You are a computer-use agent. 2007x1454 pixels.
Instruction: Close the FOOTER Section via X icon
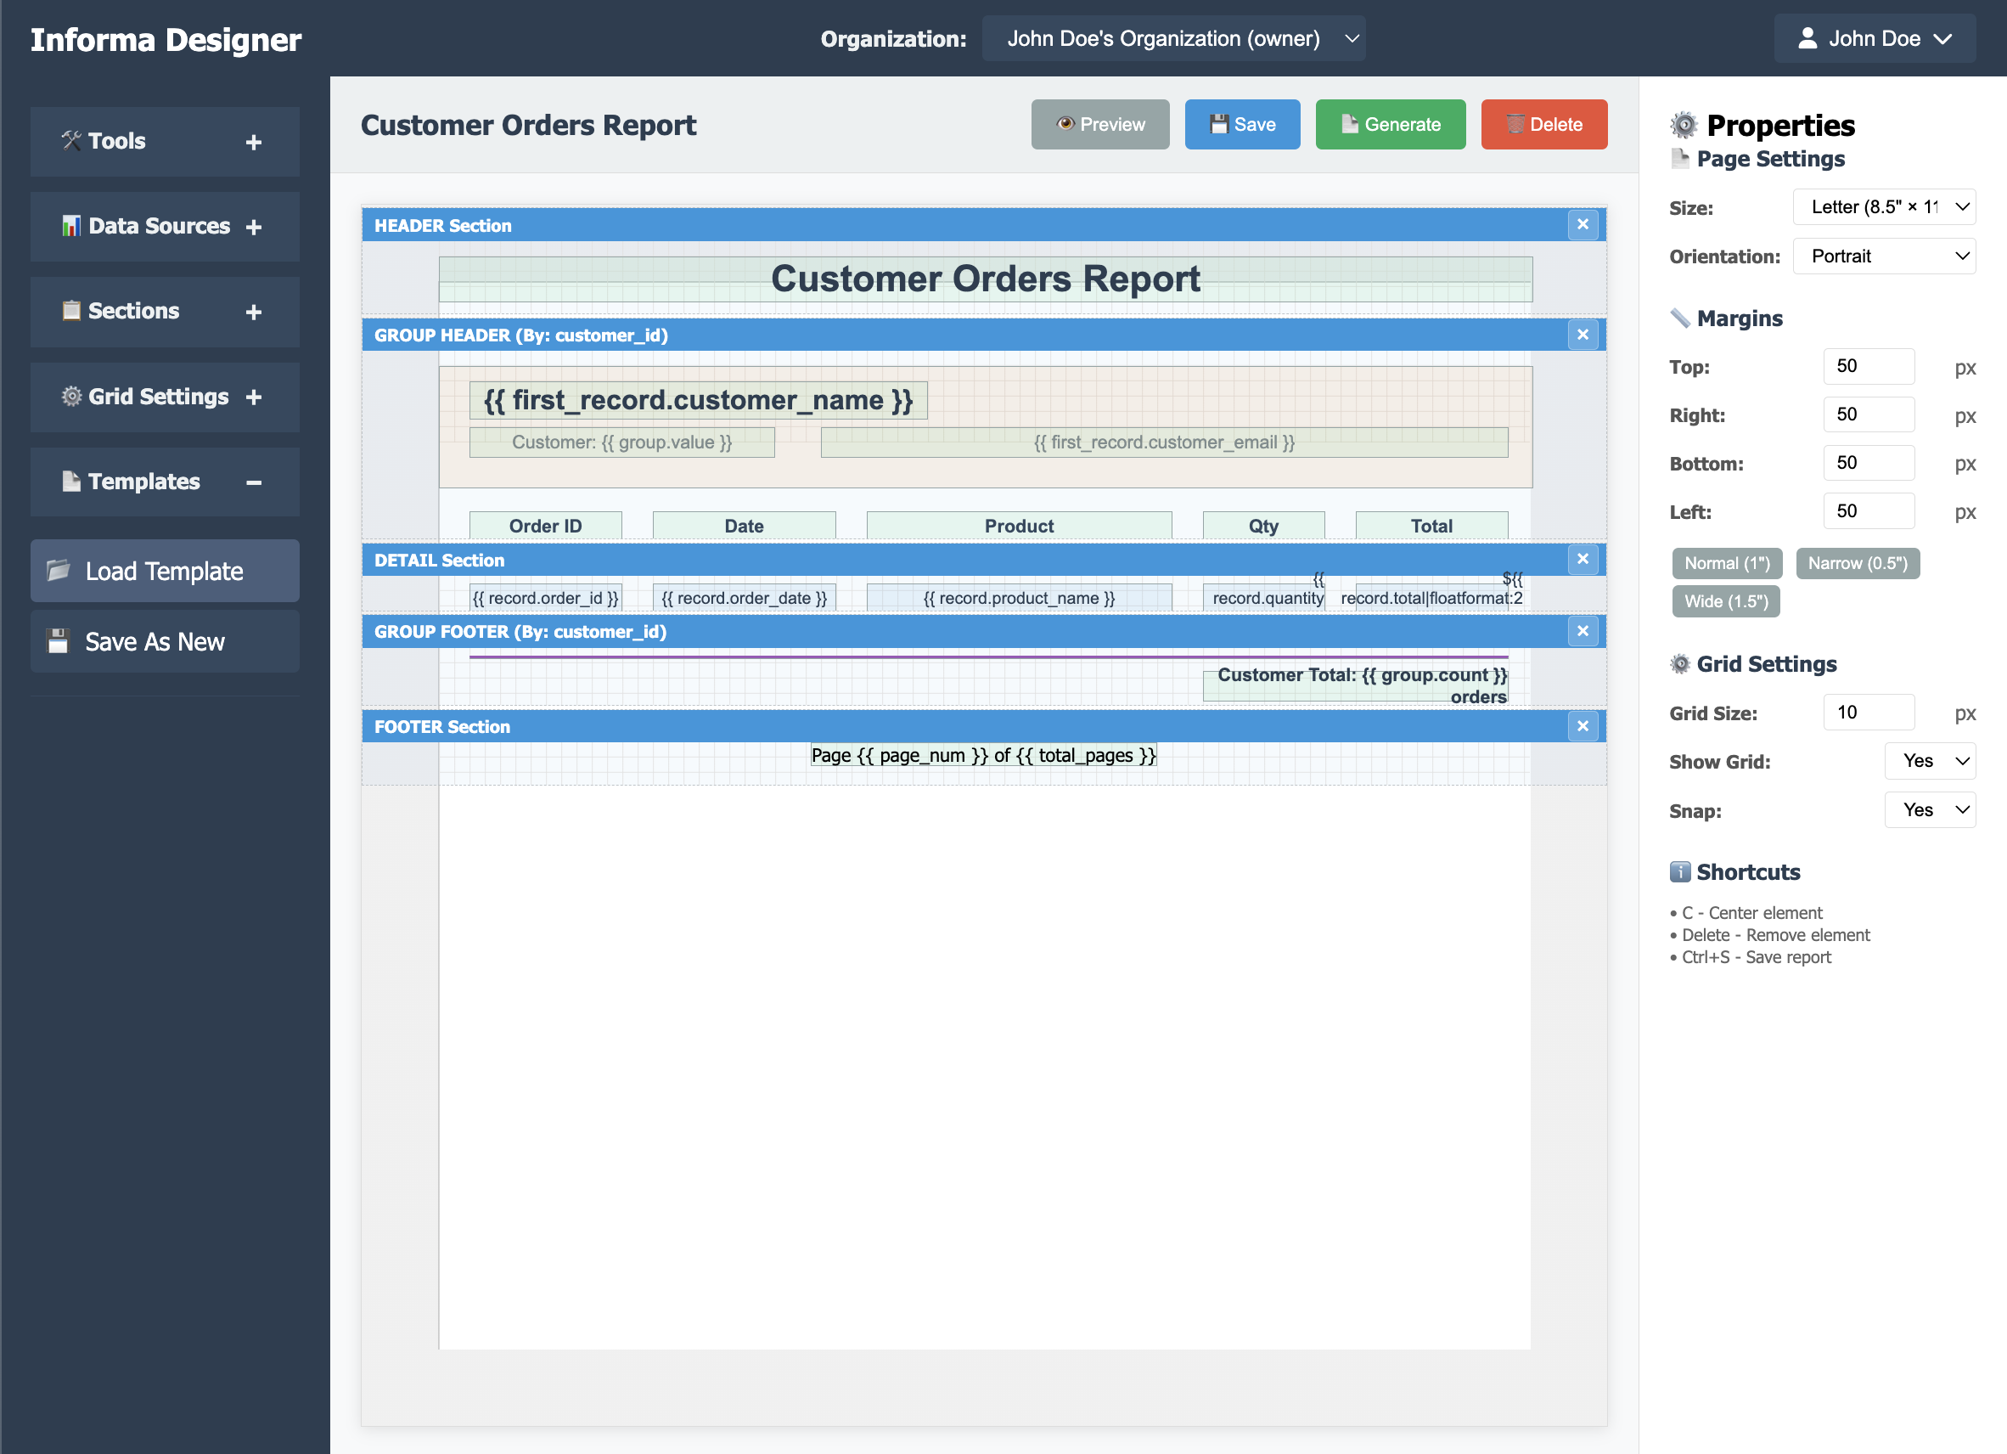[1583, 726]
